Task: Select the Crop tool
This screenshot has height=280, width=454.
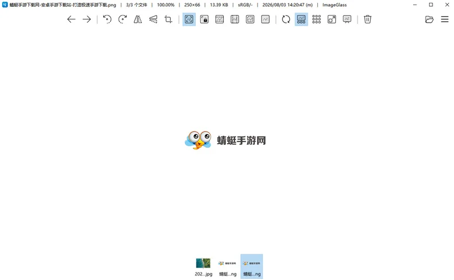Action: (168, 19)
